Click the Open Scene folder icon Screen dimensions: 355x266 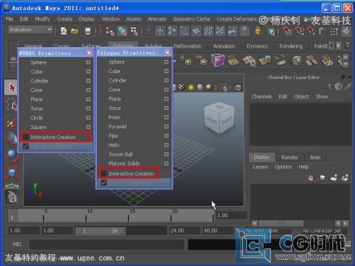click(74, 31)
